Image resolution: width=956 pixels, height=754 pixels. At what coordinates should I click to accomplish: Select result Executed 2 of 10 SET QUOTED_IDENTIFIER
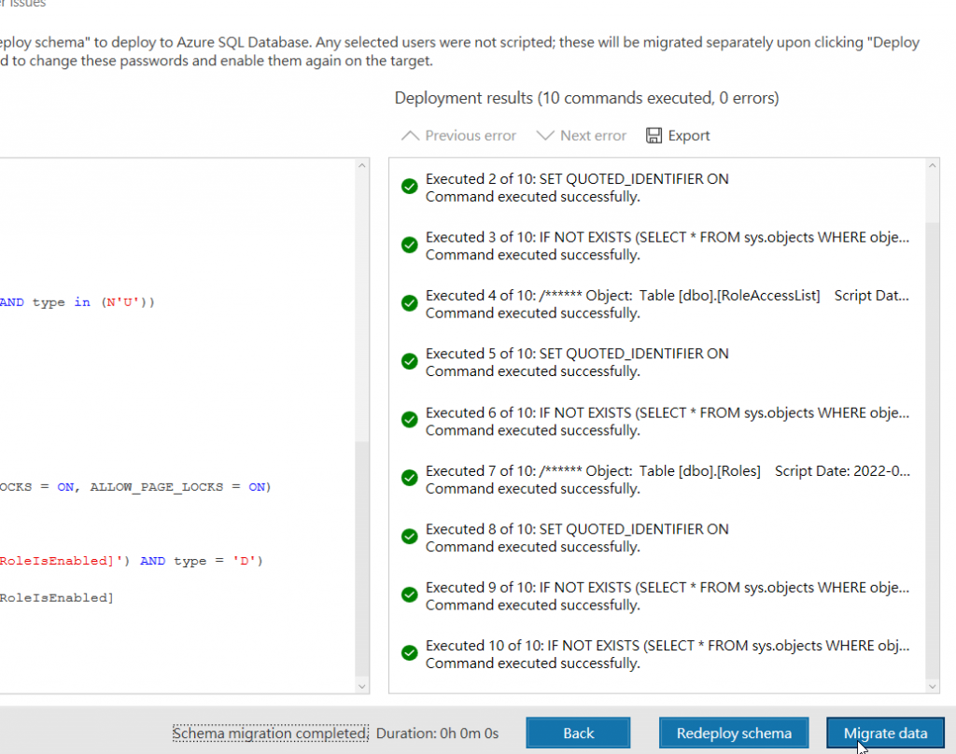[x=657, y=188]
